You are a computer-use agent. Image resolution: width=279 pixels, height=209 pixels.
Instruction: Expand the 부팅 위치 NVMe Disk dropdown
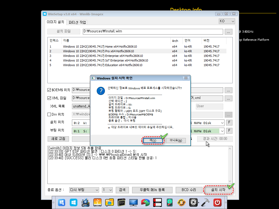(222, 131)
